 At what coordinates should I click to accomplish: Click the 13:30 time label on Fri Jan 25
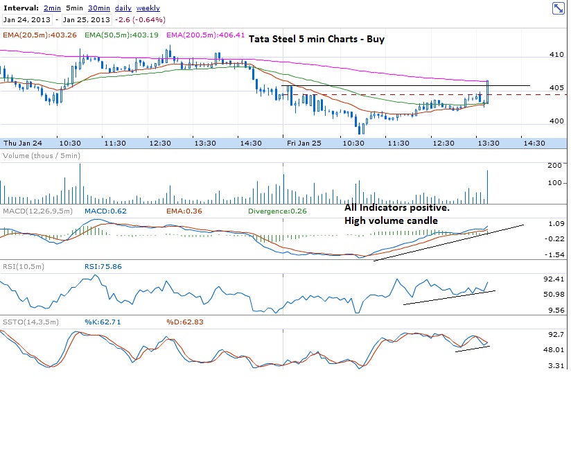(x=489, y=143)
